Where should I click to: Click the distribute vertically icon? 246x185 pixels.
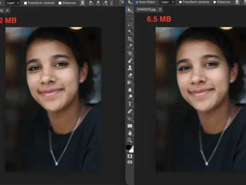click(x=111, y=3)
